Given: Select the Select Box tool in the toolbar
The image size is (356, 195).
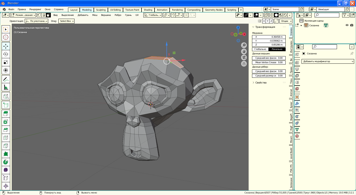Looking at the screenshot, I should [6, 29].
